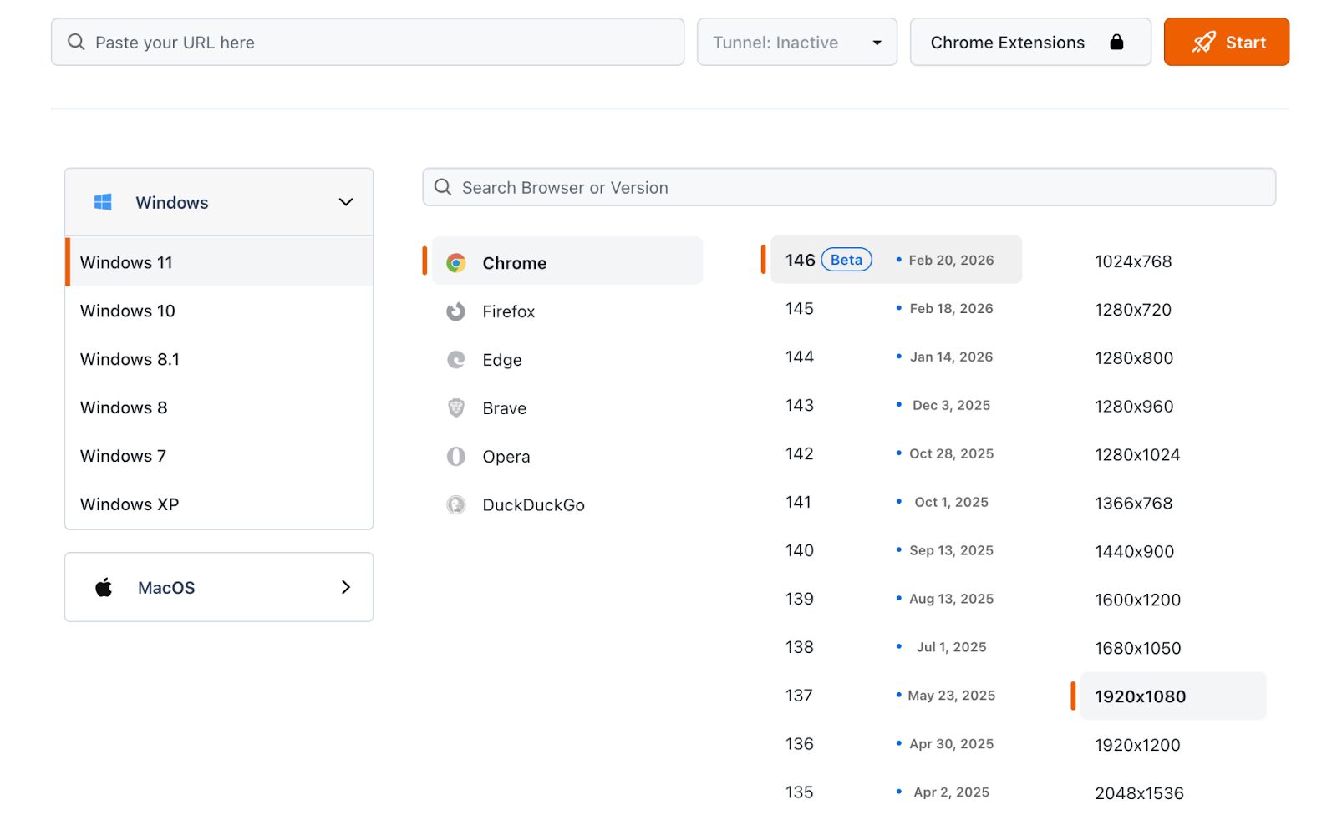The width and height of the screenshot is (1337, 820).
Task: Select the Brave browser icon
Action: pos(456,407)
